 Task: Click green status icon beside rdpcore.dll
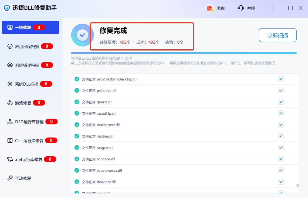(x=77, y=159)
